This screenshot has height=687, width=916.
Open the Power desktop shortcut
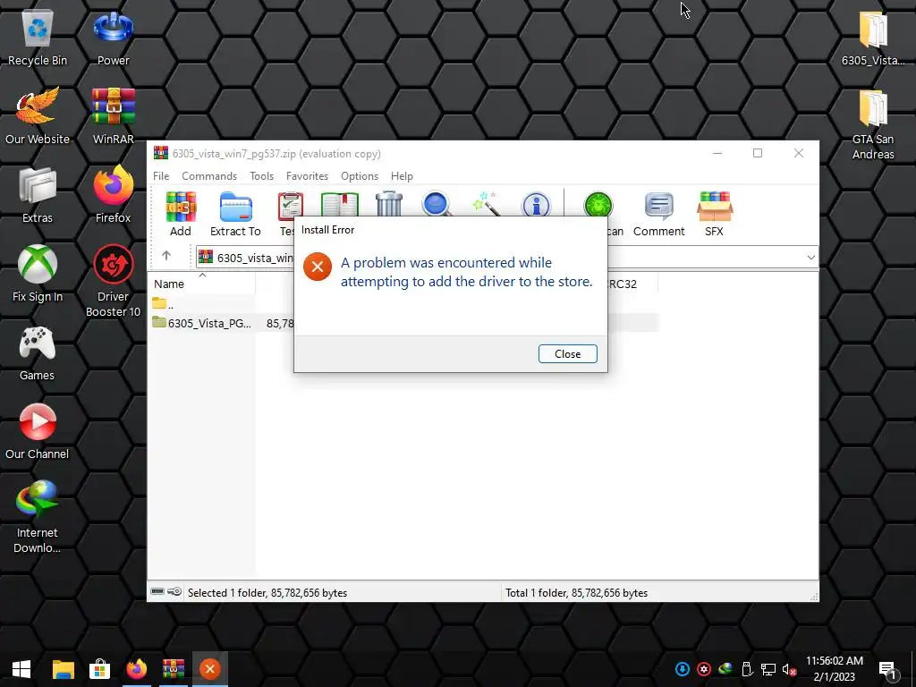pyautogui.click(x=114, y=38)
